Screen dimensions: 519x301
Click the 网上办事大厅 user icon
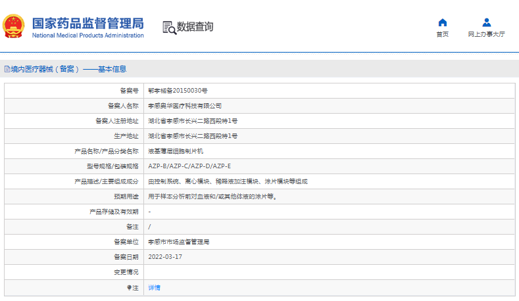point(486,22)
